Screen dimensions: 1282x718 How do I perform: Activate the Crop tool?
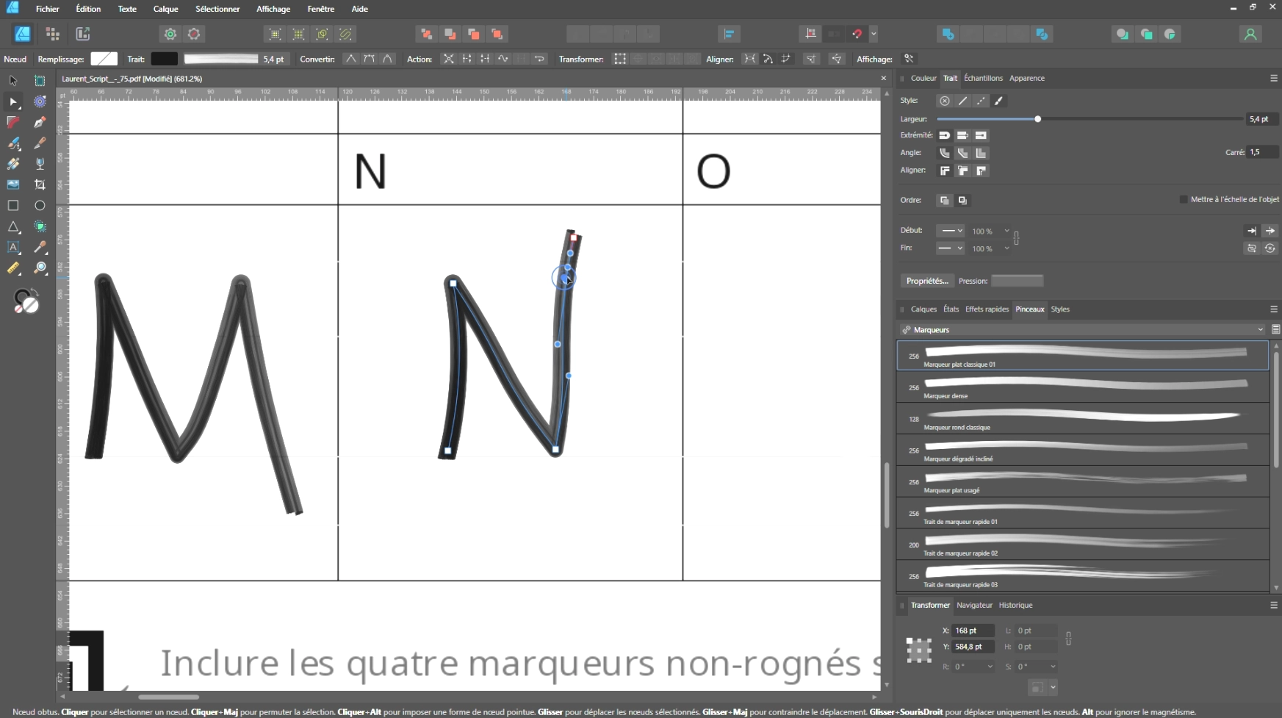click(40, 184)
